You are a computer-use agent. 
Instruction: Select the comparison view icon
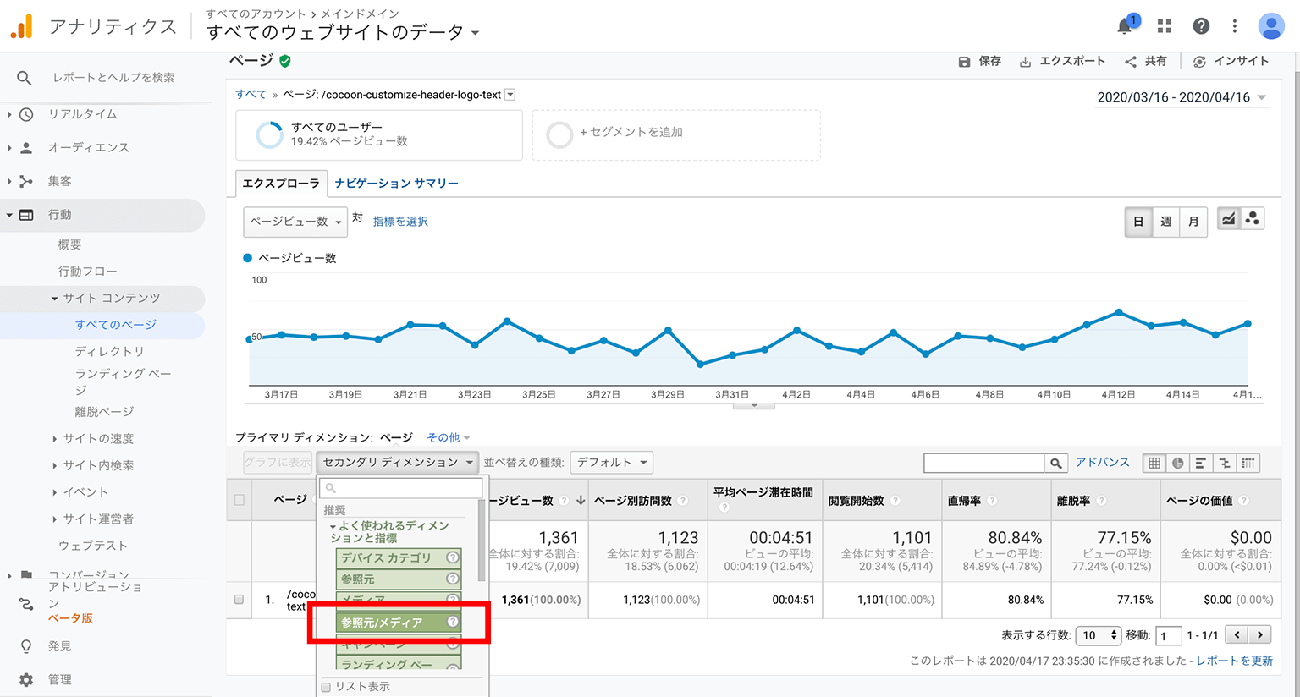click(x=1224, y=463)
